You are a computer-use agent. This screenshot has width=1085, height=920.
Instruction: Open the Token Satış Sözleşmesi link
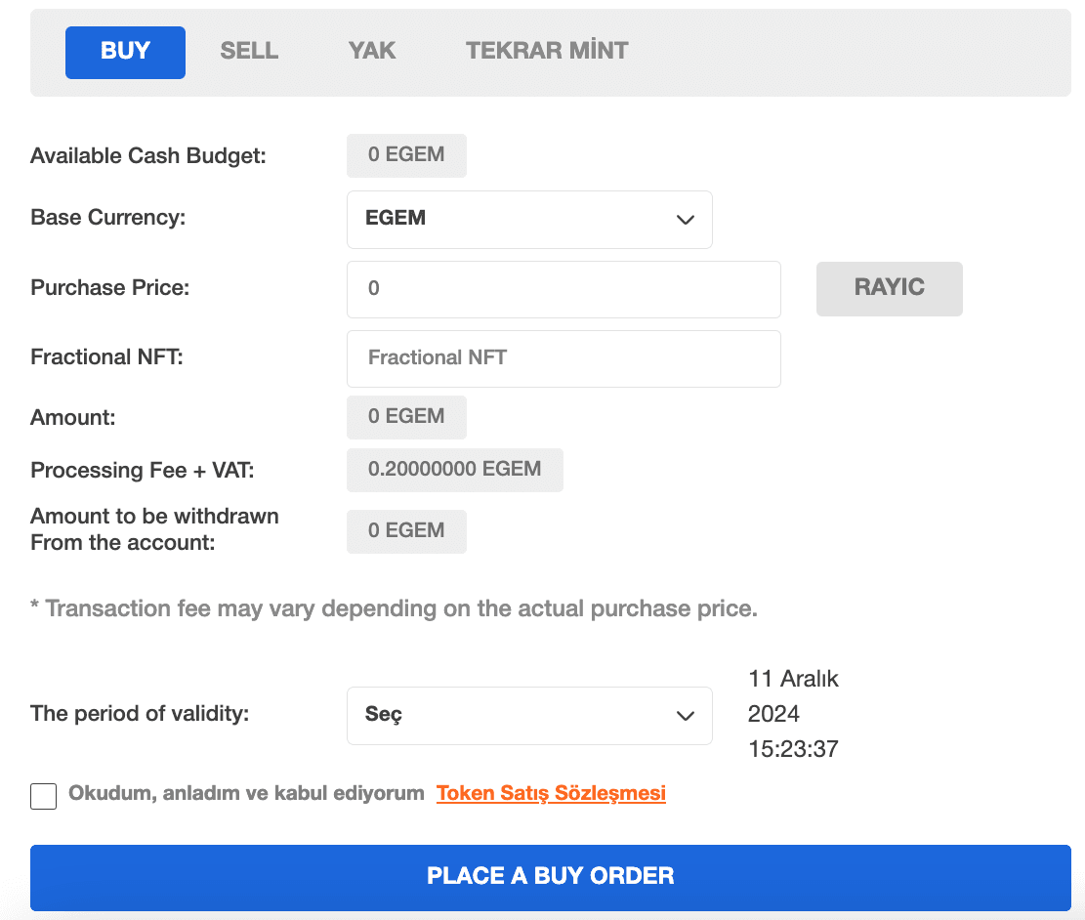(551, 794)
